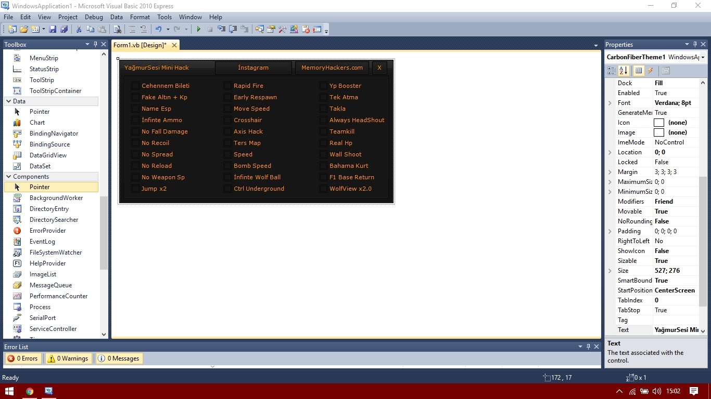Check the Crosshair checkbox
The width and height of the screenshot is (711, 399).
click(227, 120)
